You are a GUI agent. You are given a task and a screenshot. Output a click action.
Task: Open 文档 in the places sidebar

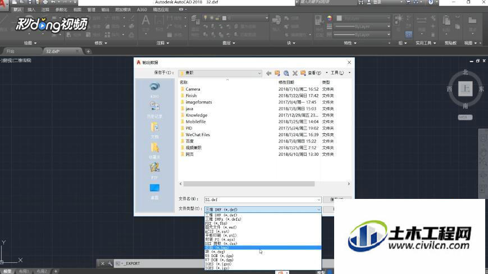pos(154,131)
